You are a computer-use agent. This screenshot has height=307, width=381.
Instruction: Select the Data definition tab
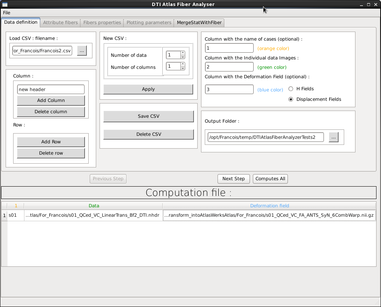(21, 22)
